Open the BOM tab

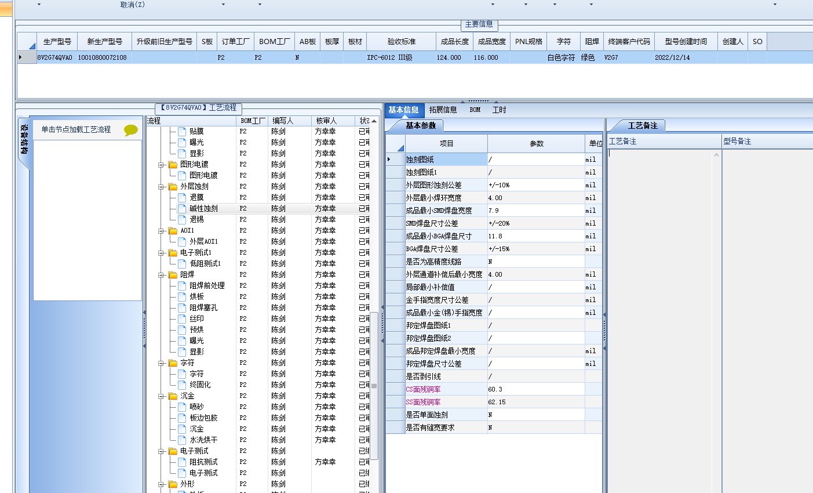[475, 110]
